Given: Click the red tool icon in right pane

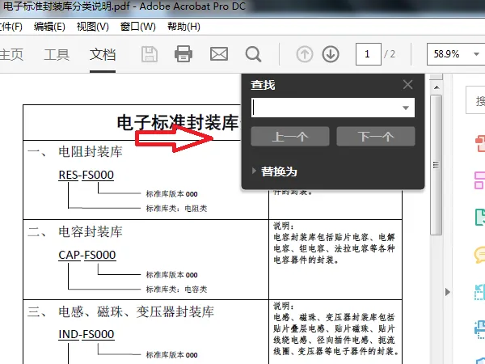Looking at the screenshot, I should (480, 144).
